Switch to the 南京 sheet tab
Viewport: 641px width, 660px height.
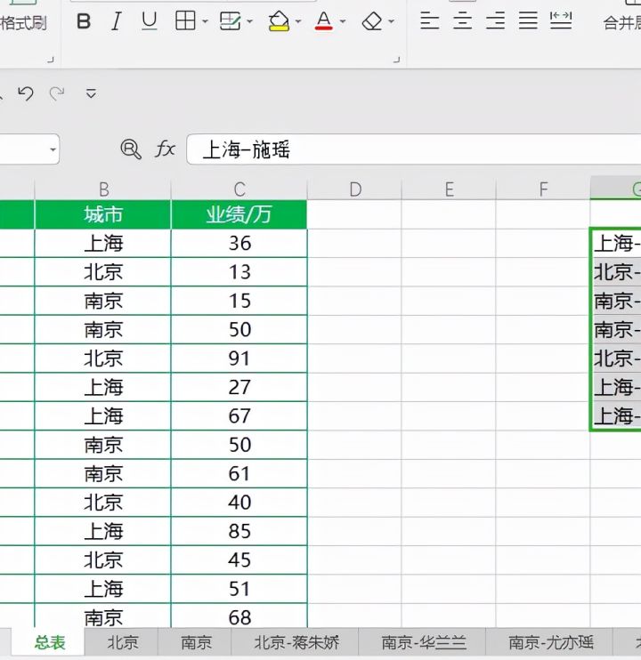[x=196, y=643]
